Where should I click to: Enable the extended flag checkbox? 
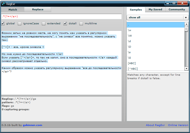tap(44, 24)
